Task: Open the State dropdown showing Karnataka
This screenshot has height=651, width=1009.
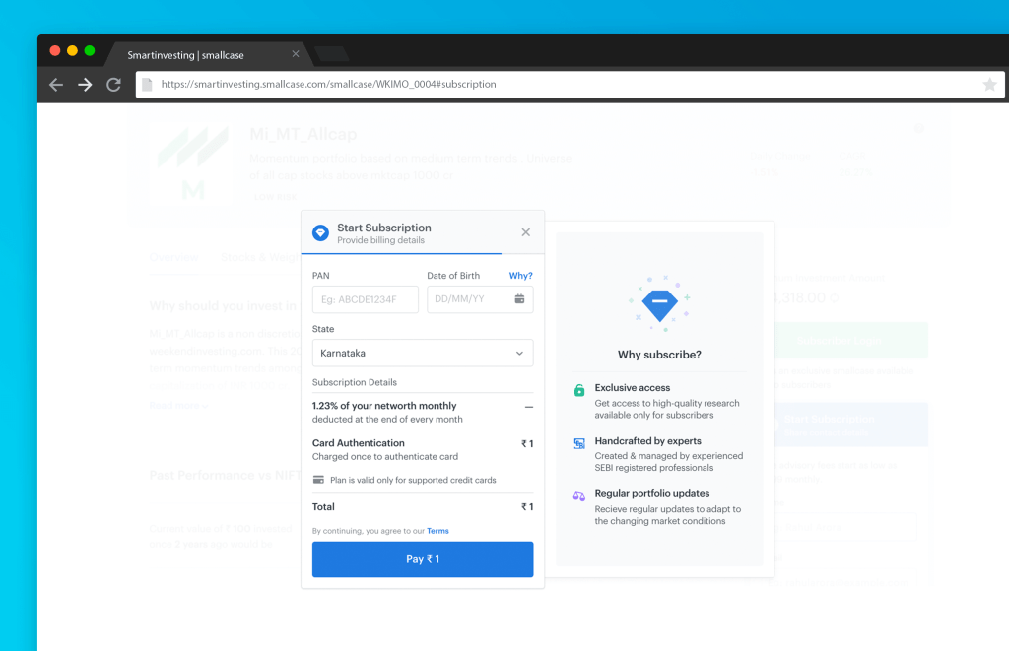Action: pos(422,354)
